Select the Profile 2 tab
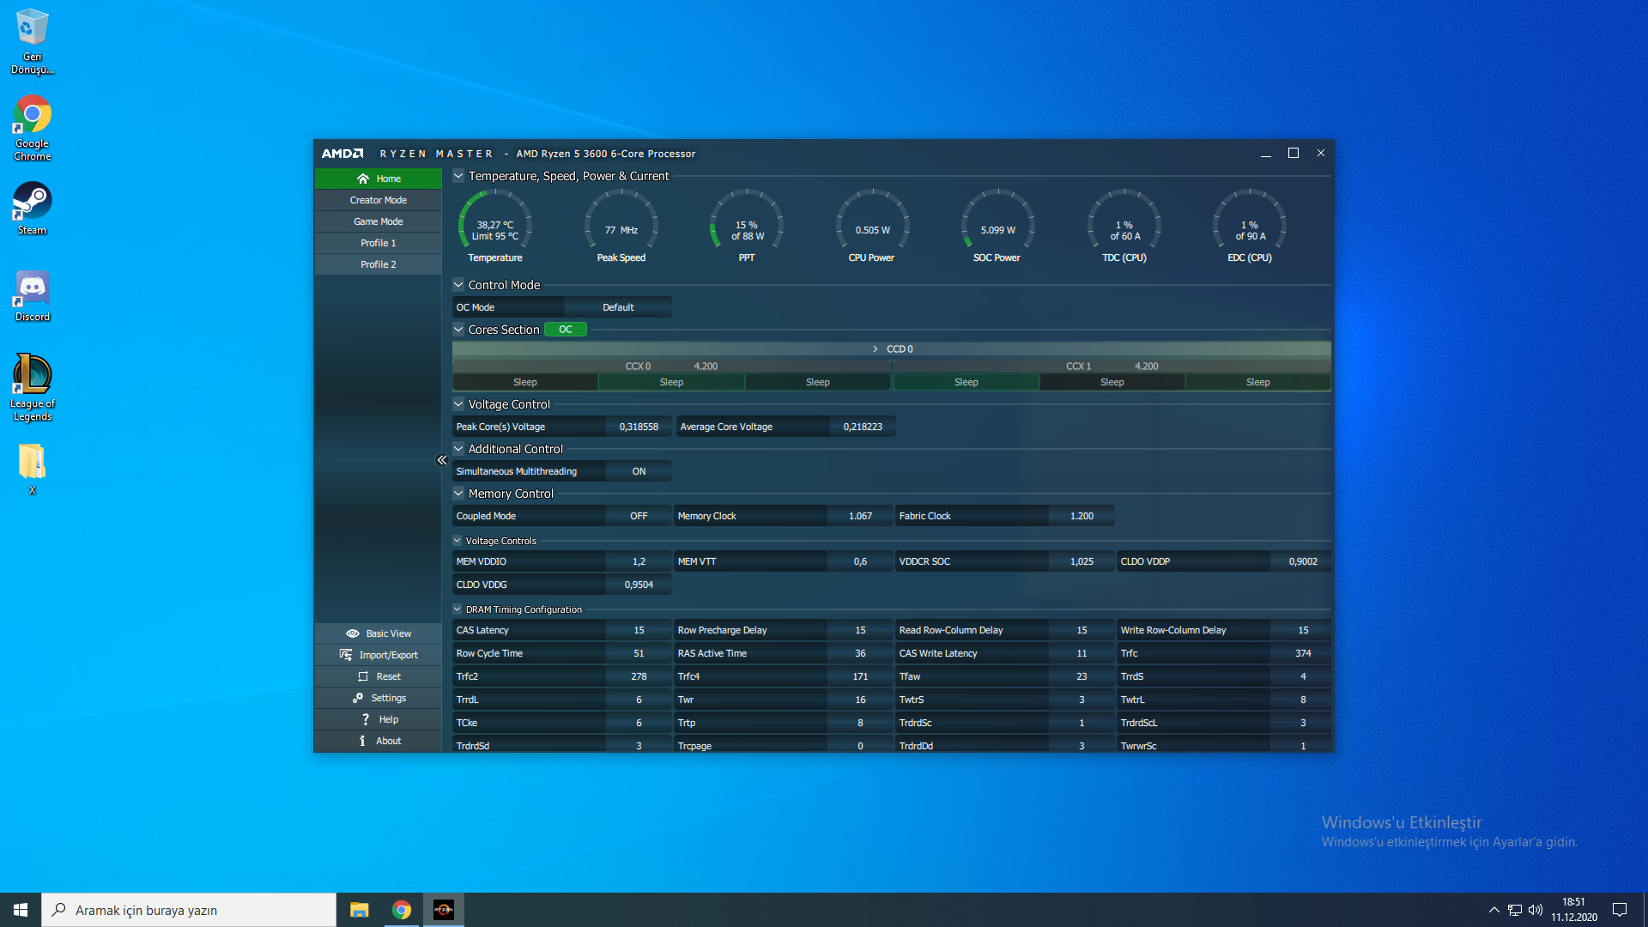 coord(378,264)
